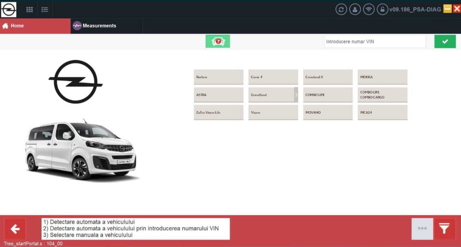Screen dimensions: 461x247
Task: Open the grid view icon
Action: pos(30,10)
